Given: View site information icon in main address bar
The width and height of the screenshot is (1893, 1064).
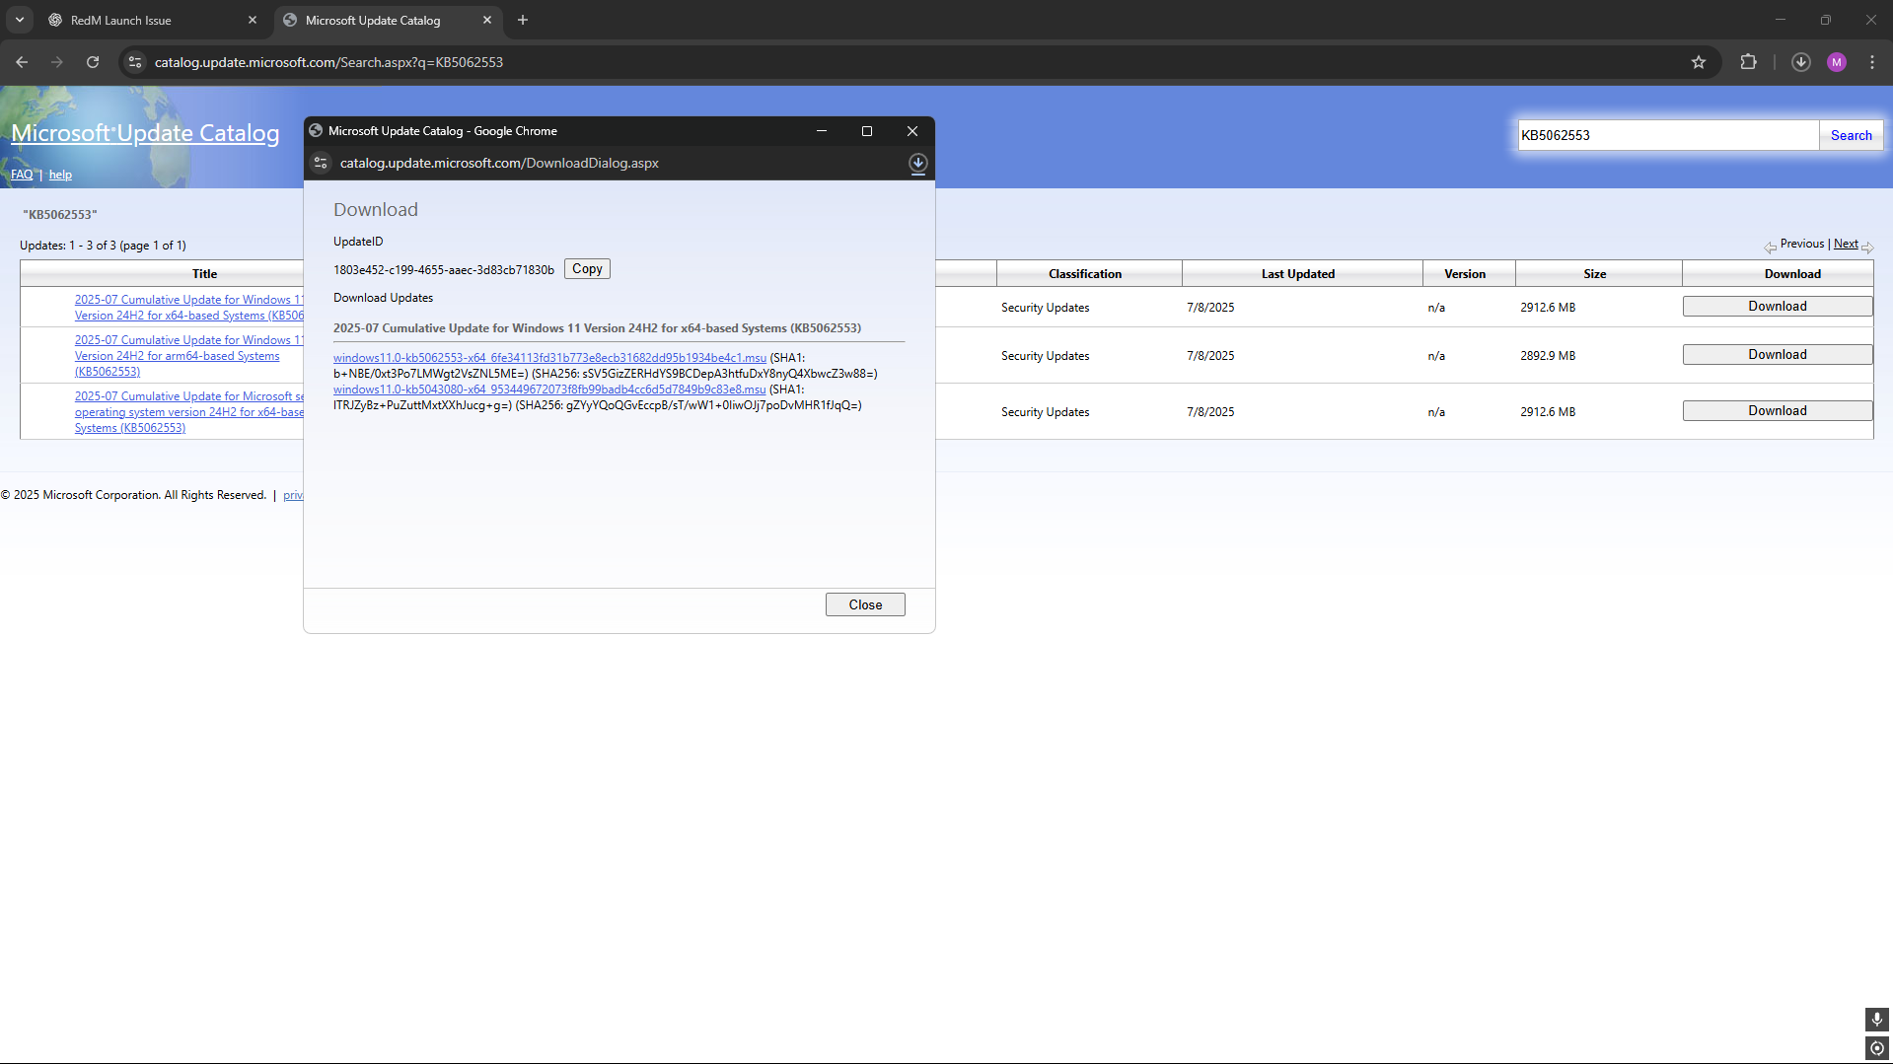Looking at the screenshot, I should coord(135,62).
